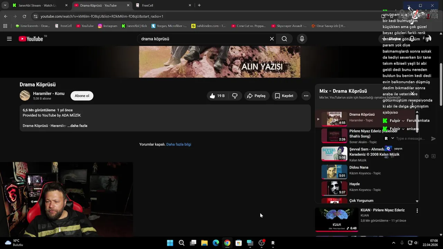Open the Haramiler - Konu channel name
Image resolution: width=443 pixels, height=249 pixels.
click(x=48, y=93)
